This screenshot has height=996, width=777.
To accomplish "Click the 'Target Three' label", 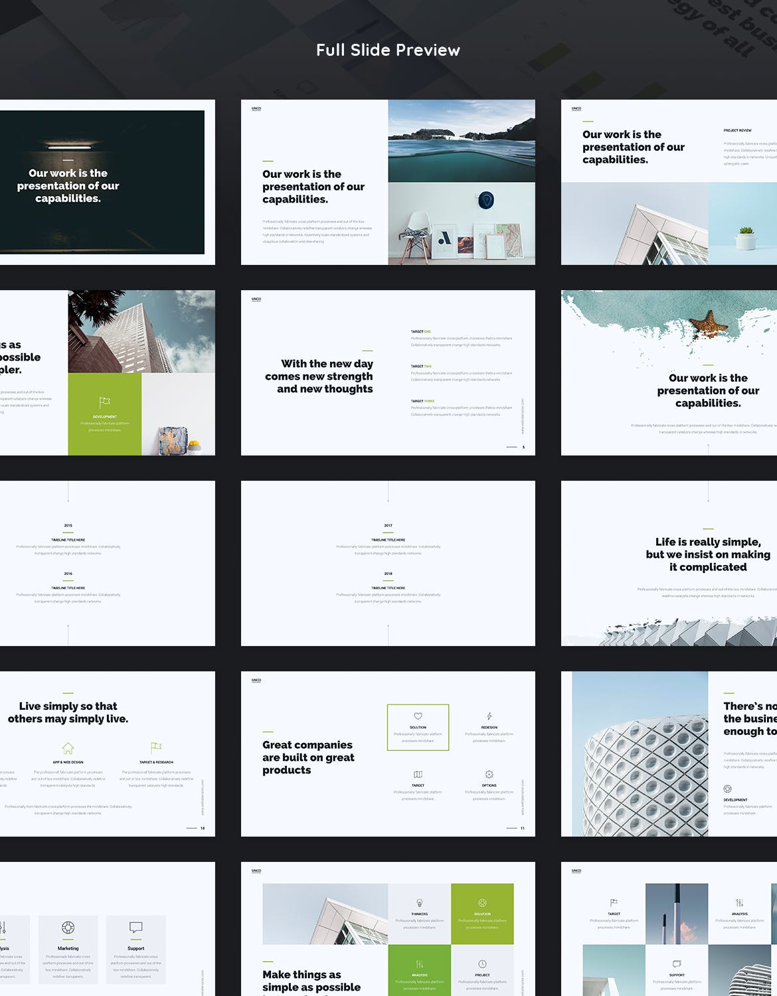I will coord(422,401).
